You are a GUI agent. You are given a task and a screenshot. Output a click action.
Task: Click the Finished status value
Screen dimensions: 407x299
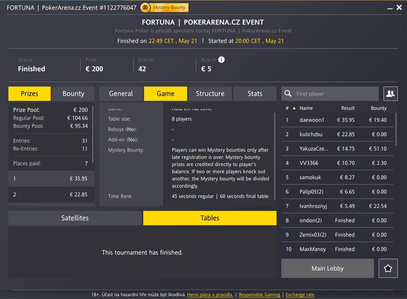coord(31,69)
